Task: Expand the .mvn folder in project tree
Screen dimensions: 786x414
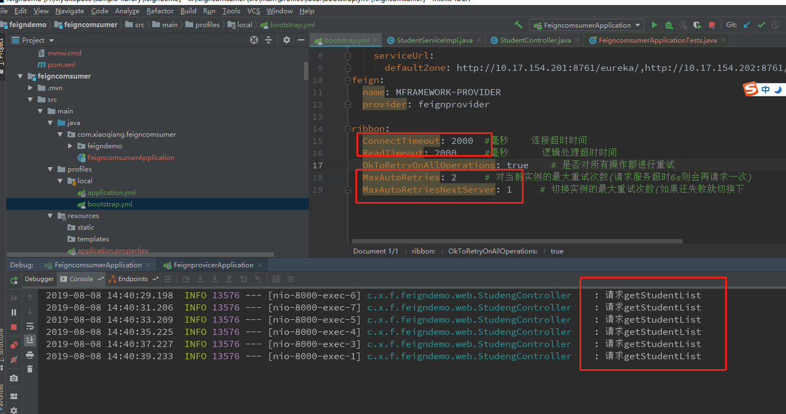Action: 31,88
